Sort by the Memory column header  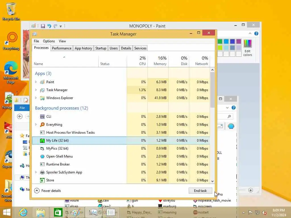pos(158,61)
